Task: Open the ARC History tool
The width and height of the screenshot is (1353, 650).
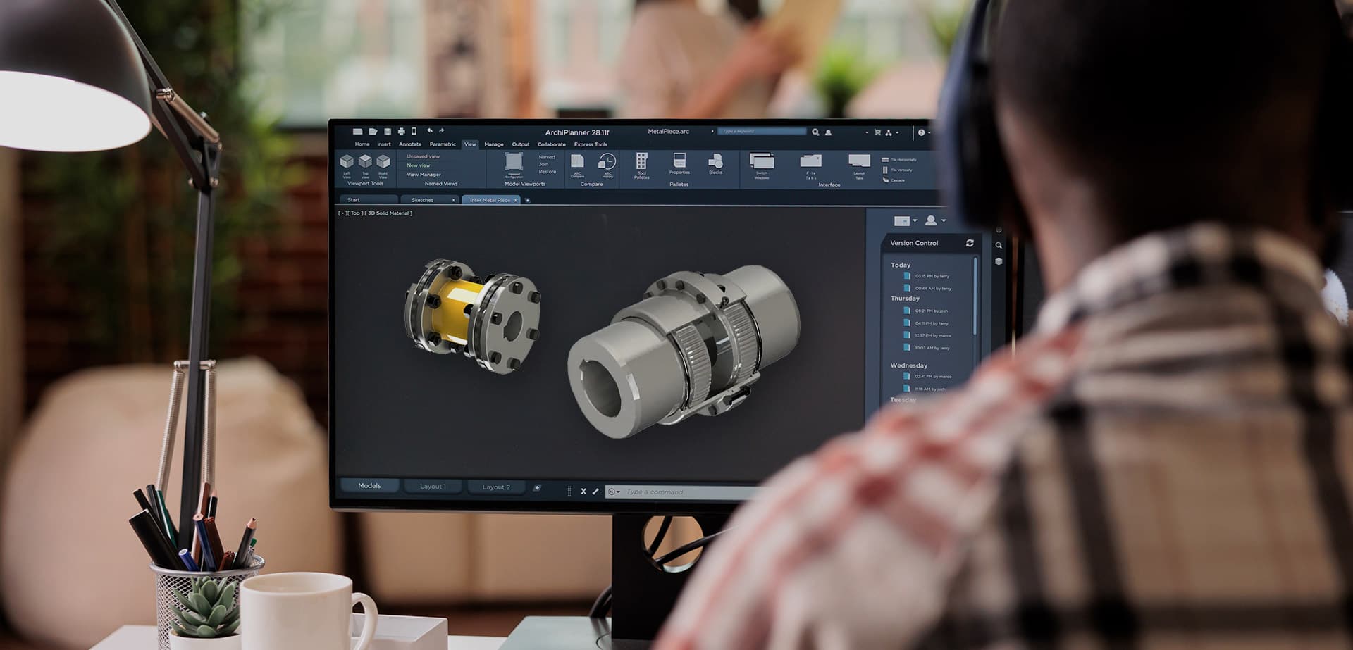Action: click(607, 163)
